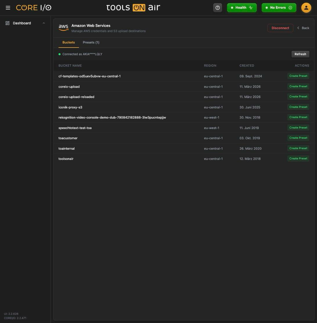Click the REGION column header

coord(210,66)
